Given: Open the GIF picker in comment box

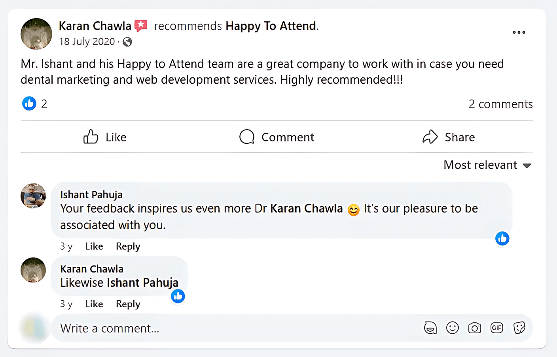Looking at the screenshot, I should (x=496, y=328).
